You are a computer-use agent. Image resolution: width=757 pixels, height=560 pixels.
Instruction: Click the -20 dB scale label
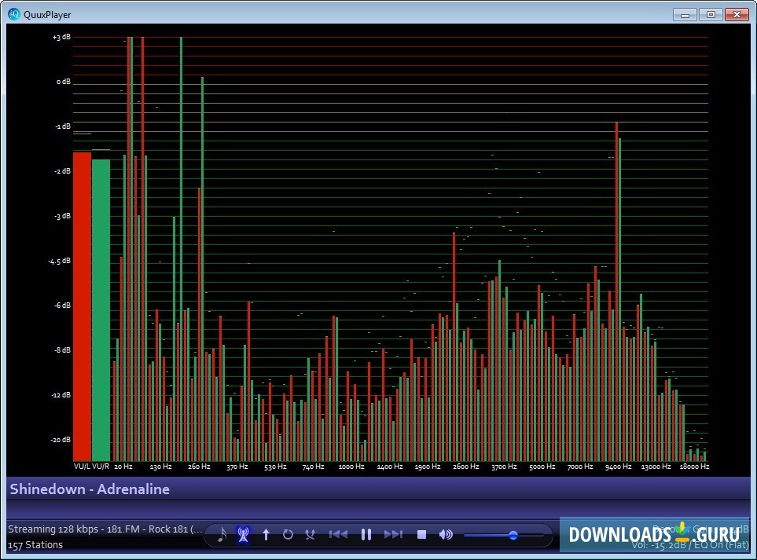61,440
